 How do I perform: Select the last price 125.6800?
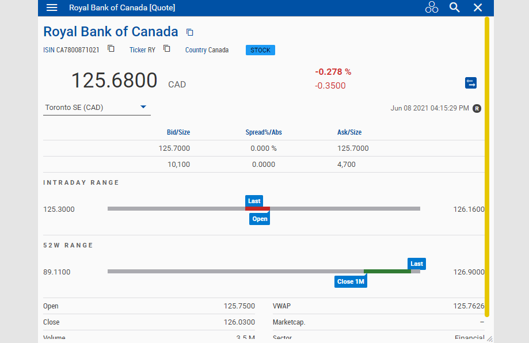115,81
